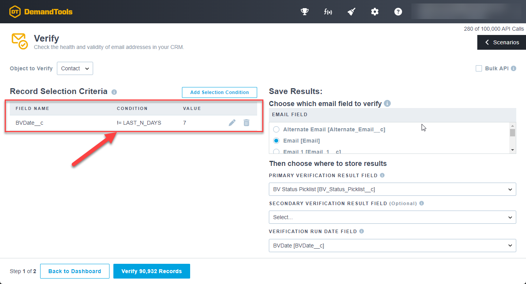Screen dimensions: 526x284
Task: Click the sweep/cleanup broom icon
Action: pyautogui.click(x=351, y=12)
